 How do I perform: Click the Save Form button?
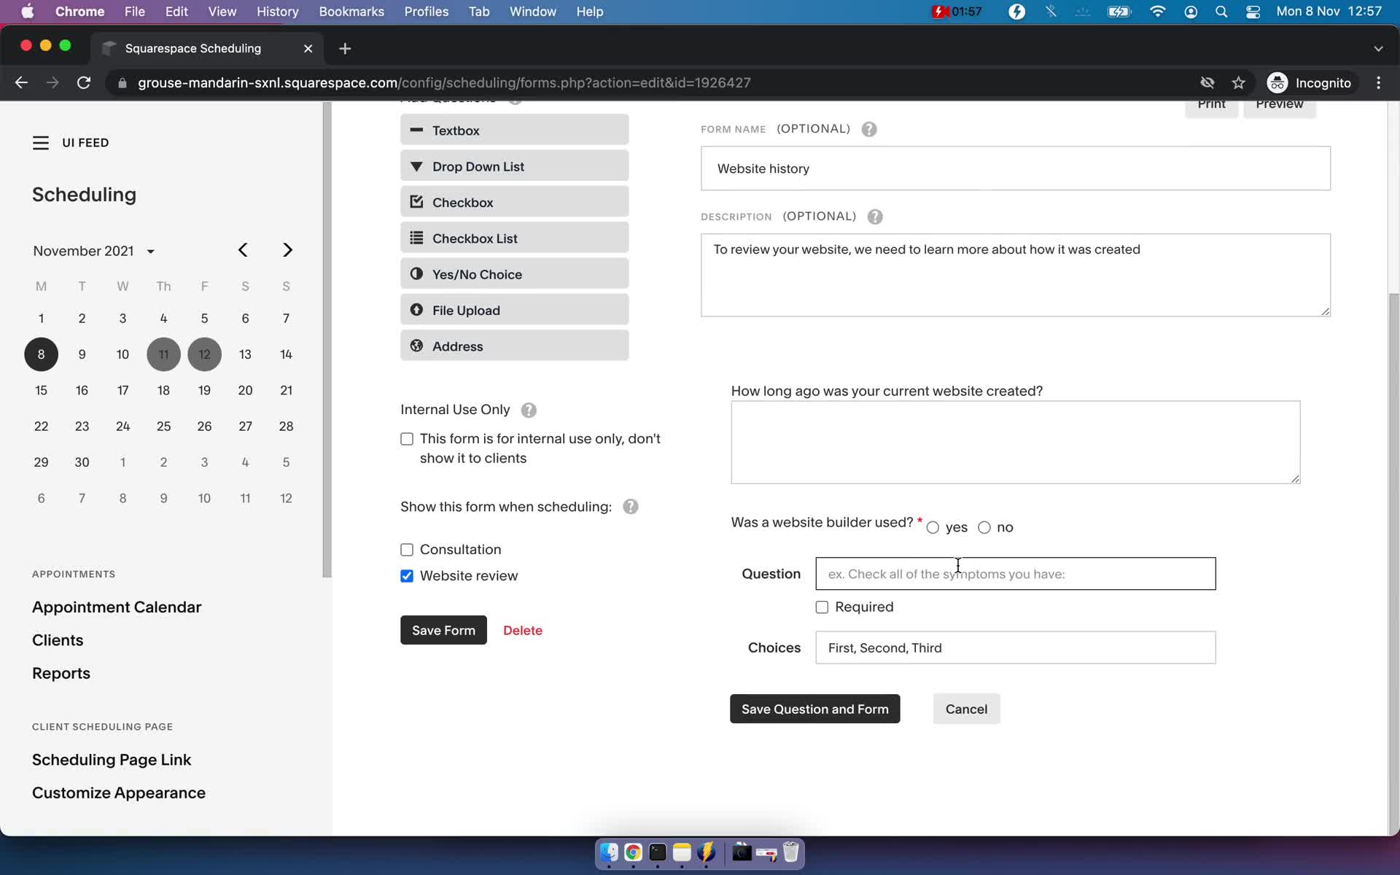point(443,630)
